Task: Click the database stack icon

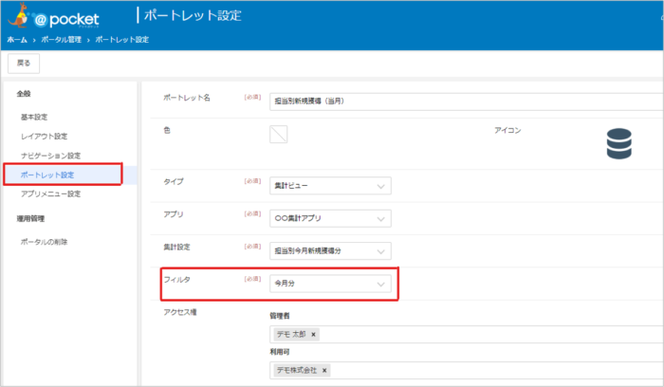Action: pos(618,143)
